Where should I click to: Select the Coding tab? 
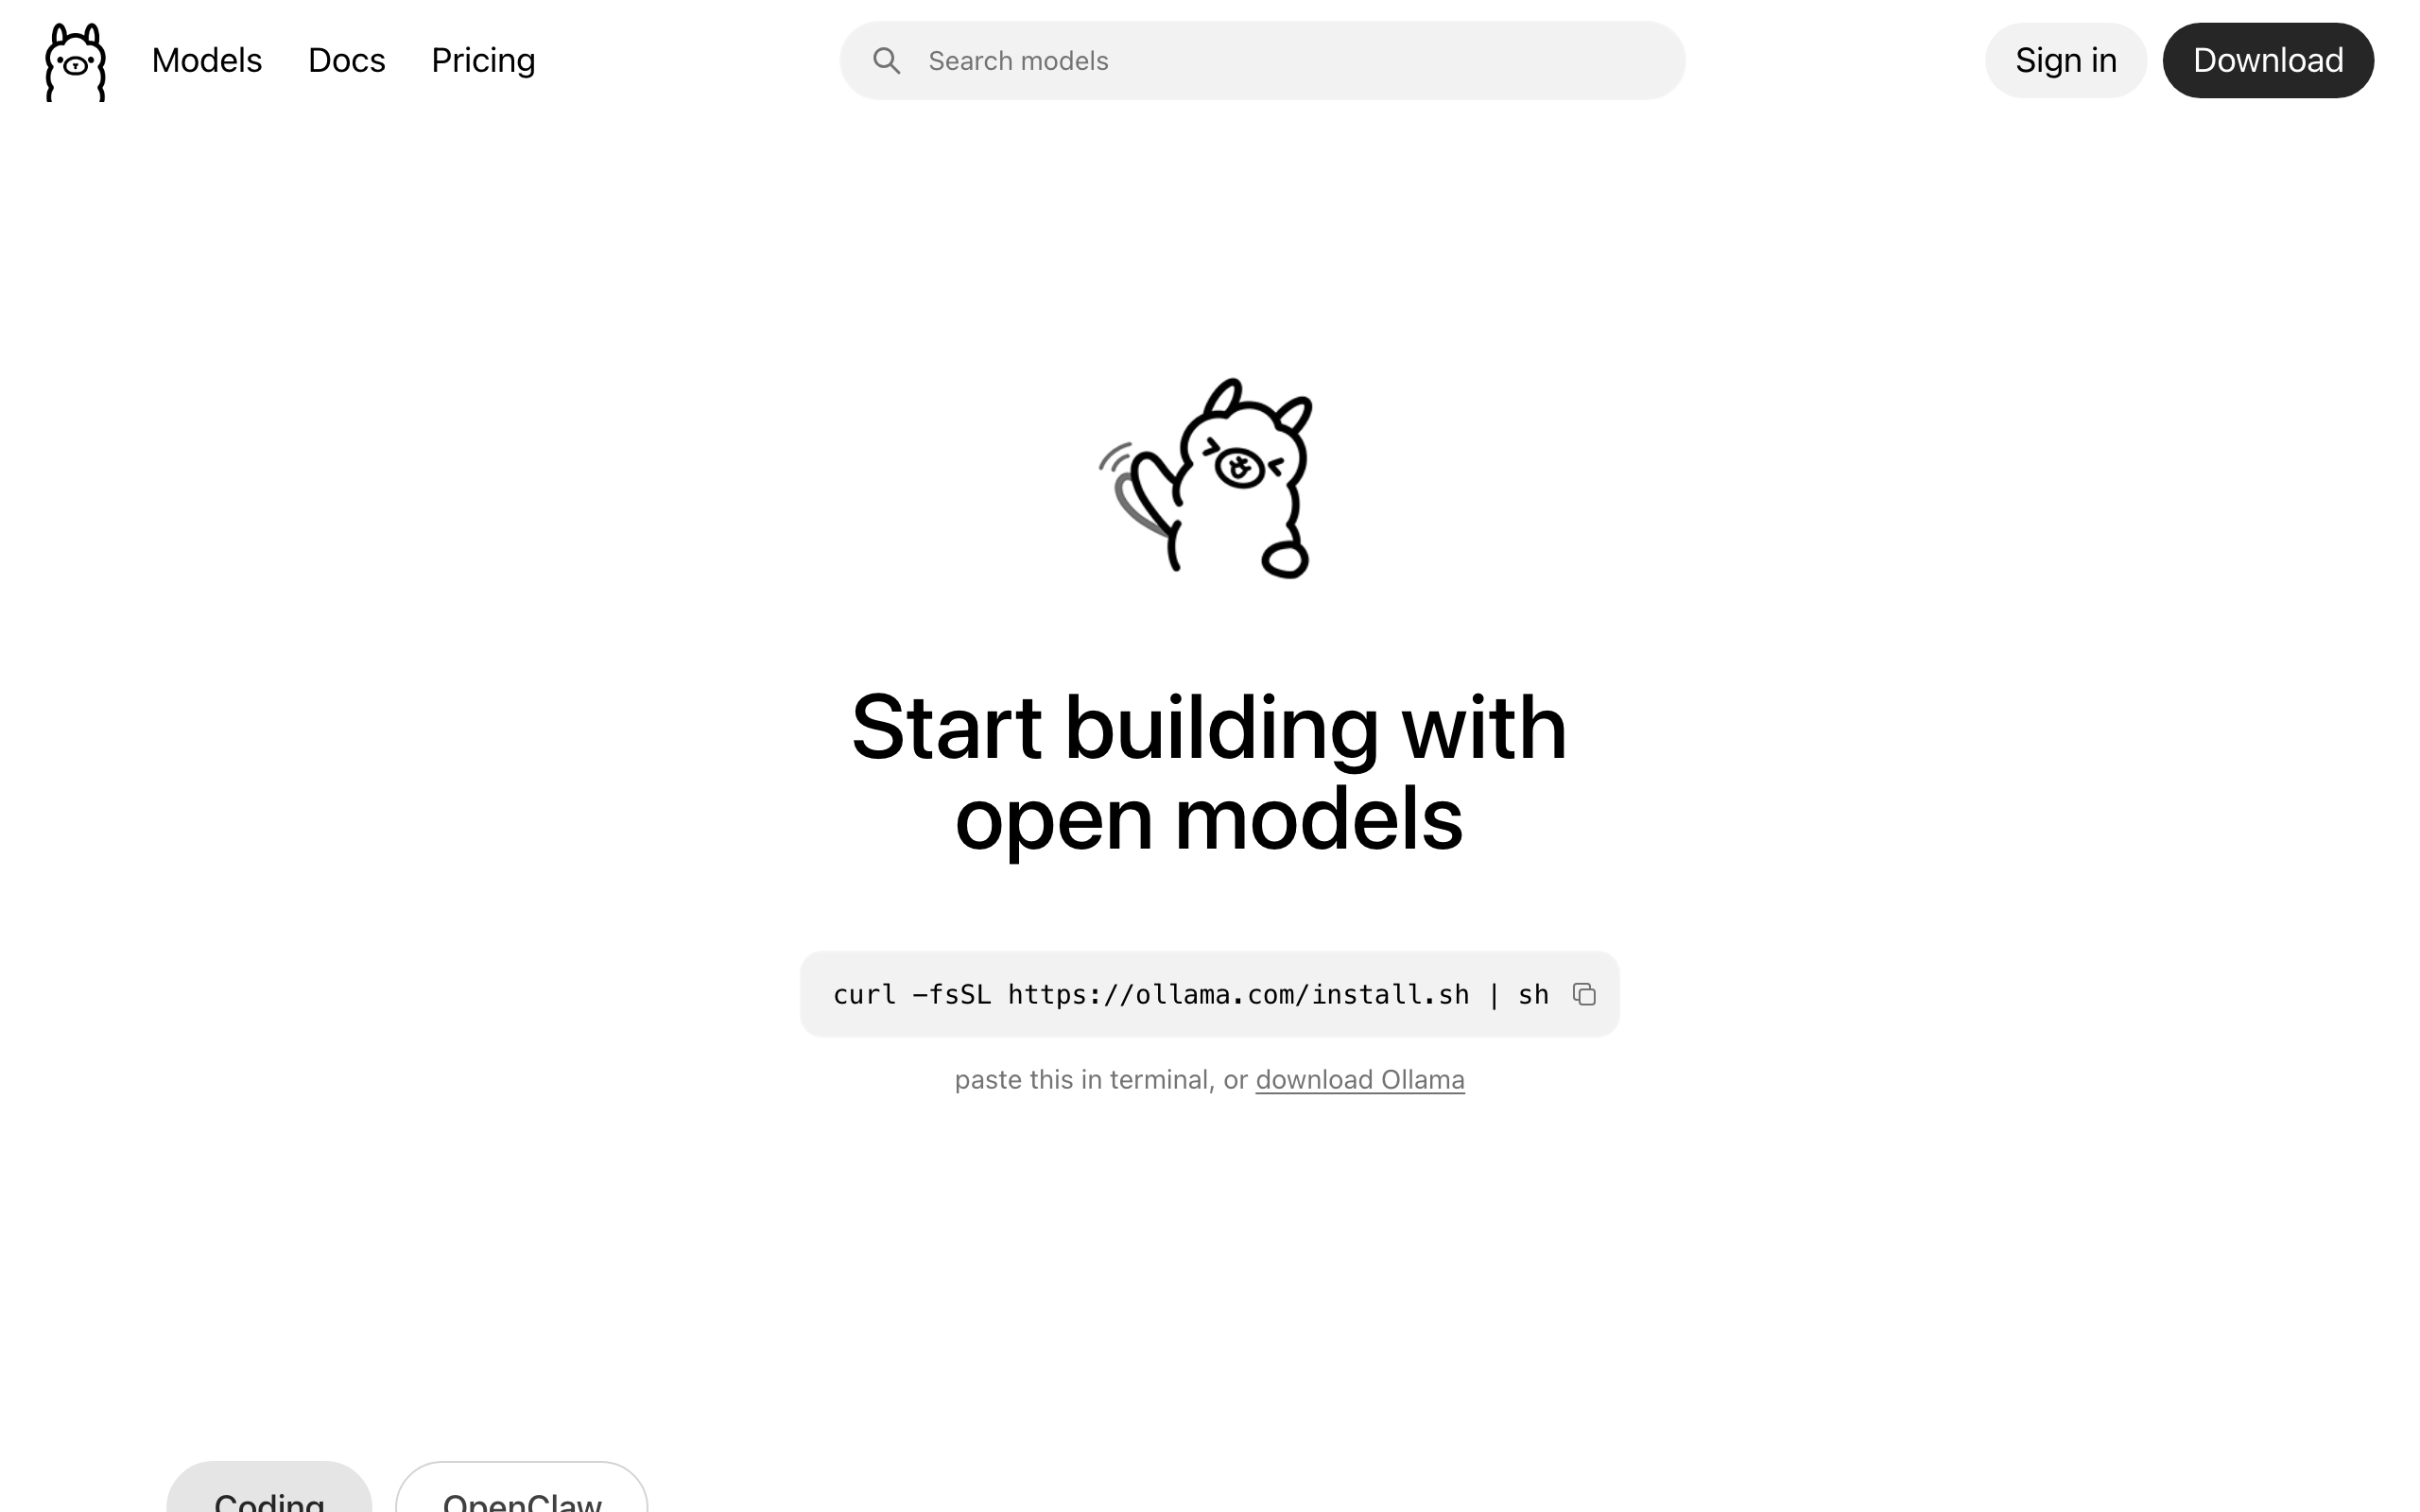coord(269,1492)
